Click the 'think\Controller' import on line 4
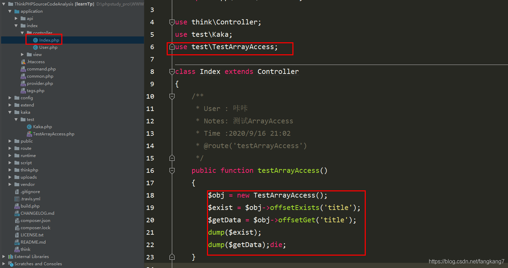508x268 pixels. [225, 22]
